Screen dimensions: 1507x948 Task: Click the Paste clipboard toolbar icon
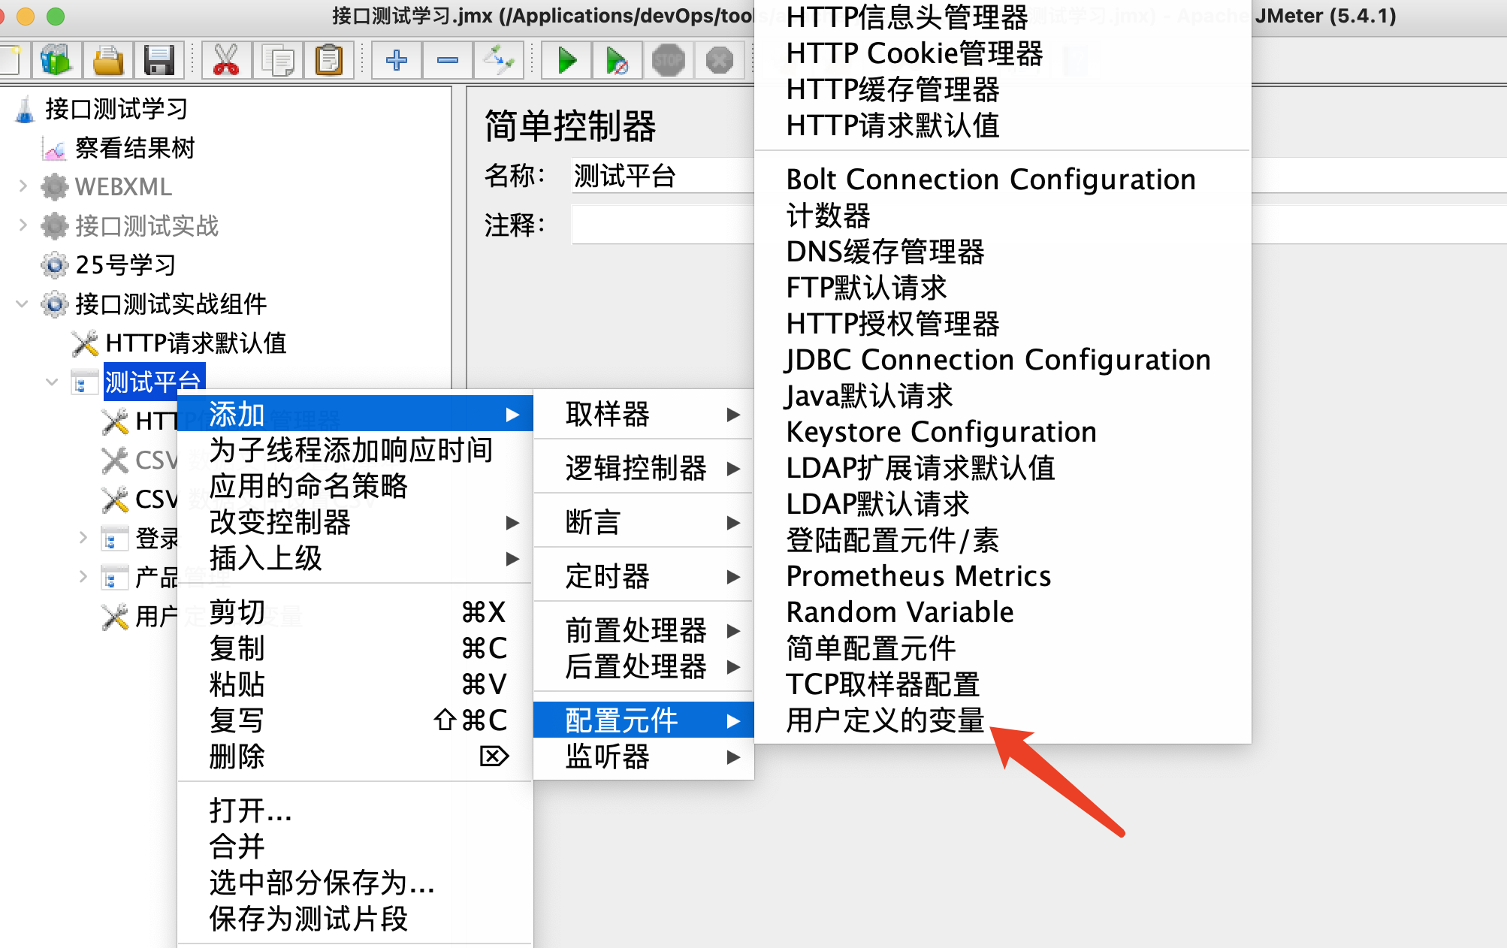(x=328, y=60)
